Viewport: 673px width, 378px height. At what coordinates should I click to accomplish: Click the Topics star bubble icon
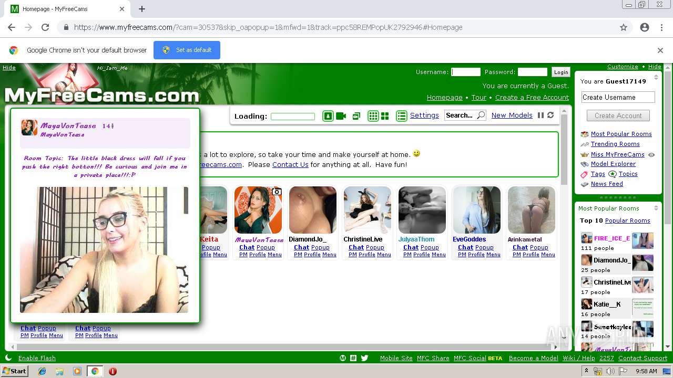[x=613, y=174]
